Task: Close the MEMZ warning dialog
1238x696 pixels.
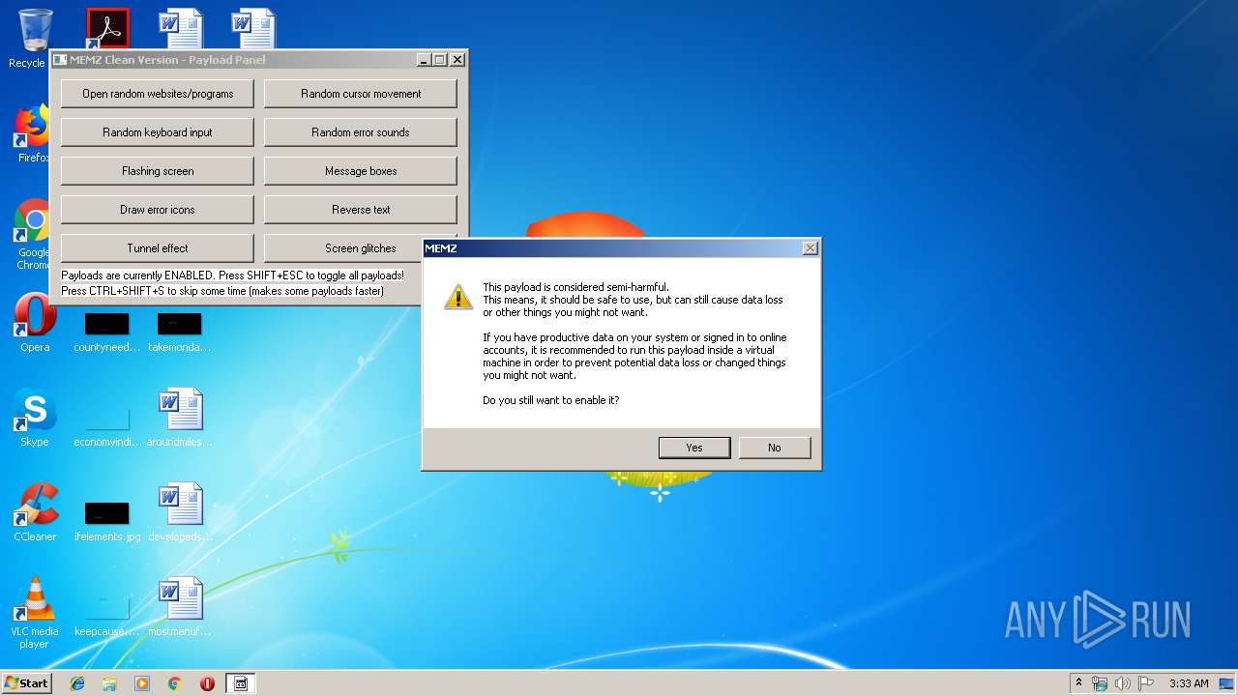Action: coord(811,248)
